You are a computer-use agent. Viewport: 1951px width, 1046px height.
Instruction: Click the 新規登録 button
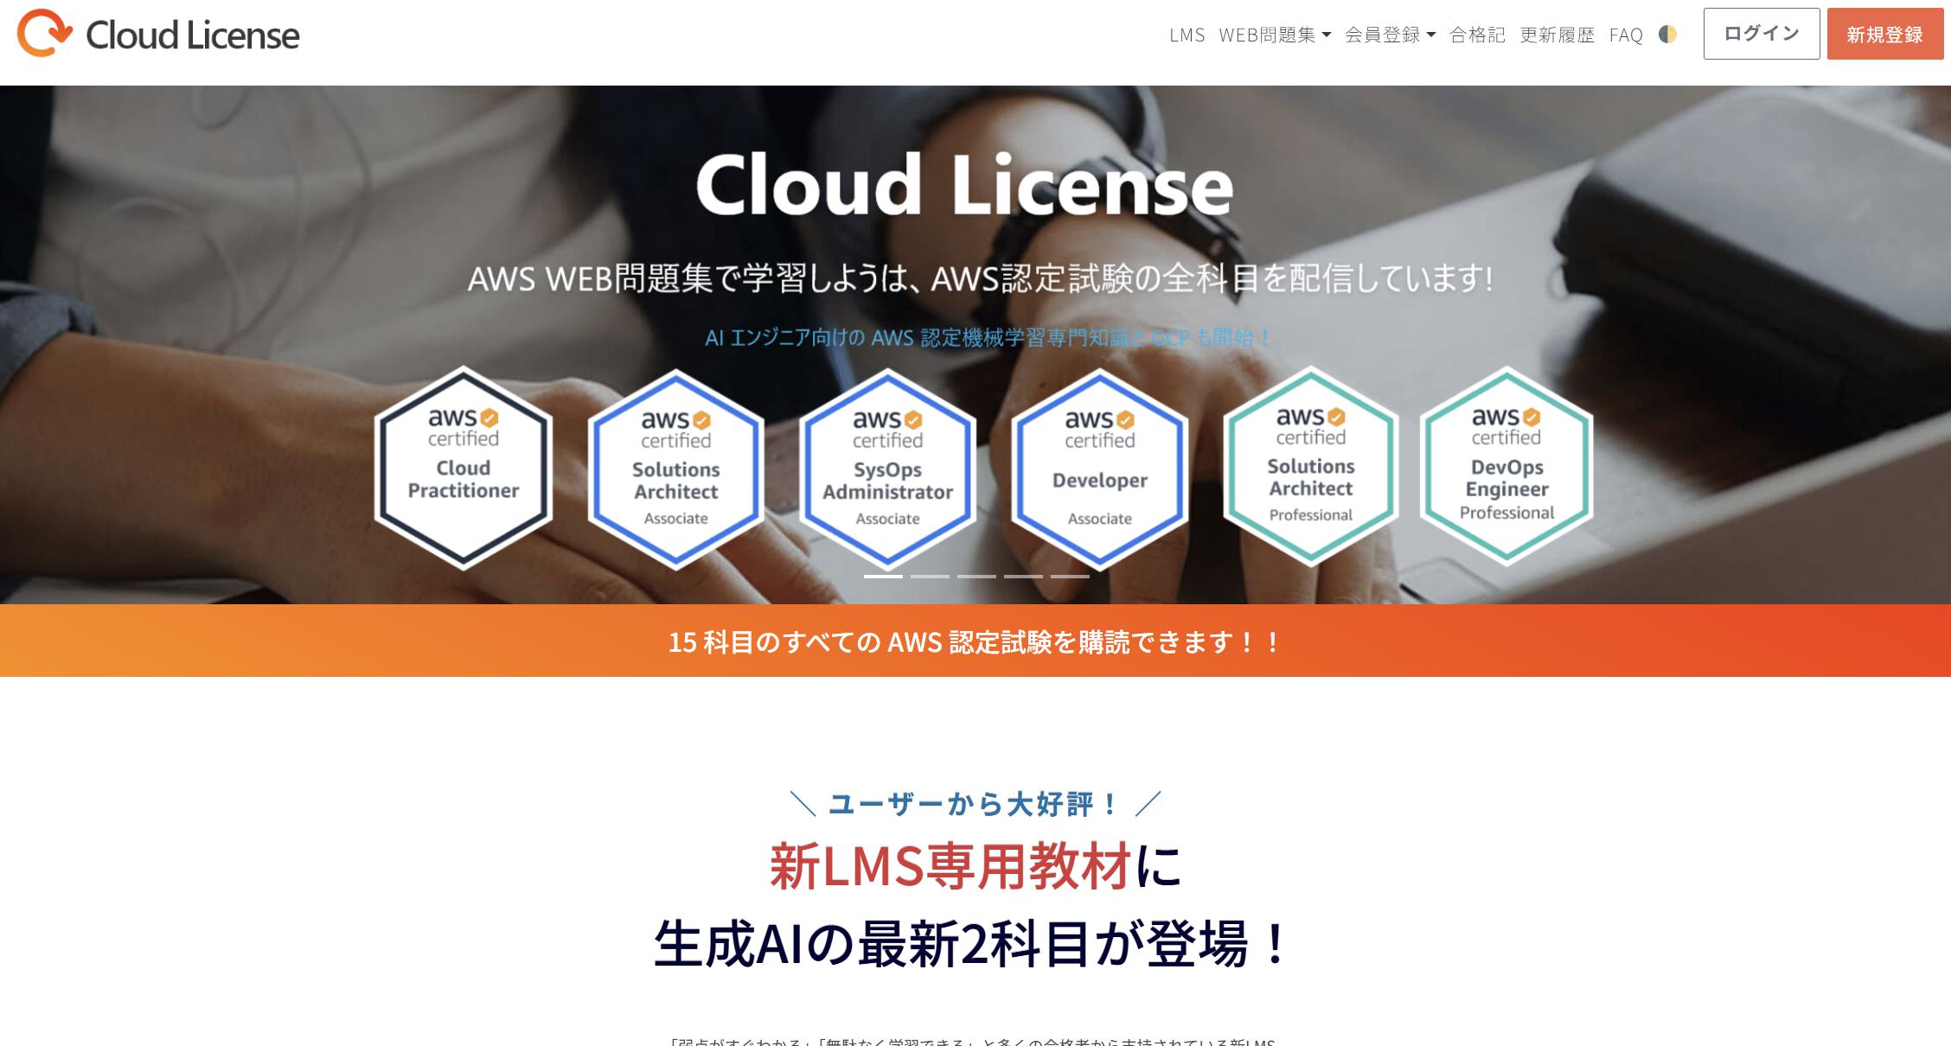pyautogui.click(x=1884, y=34)
